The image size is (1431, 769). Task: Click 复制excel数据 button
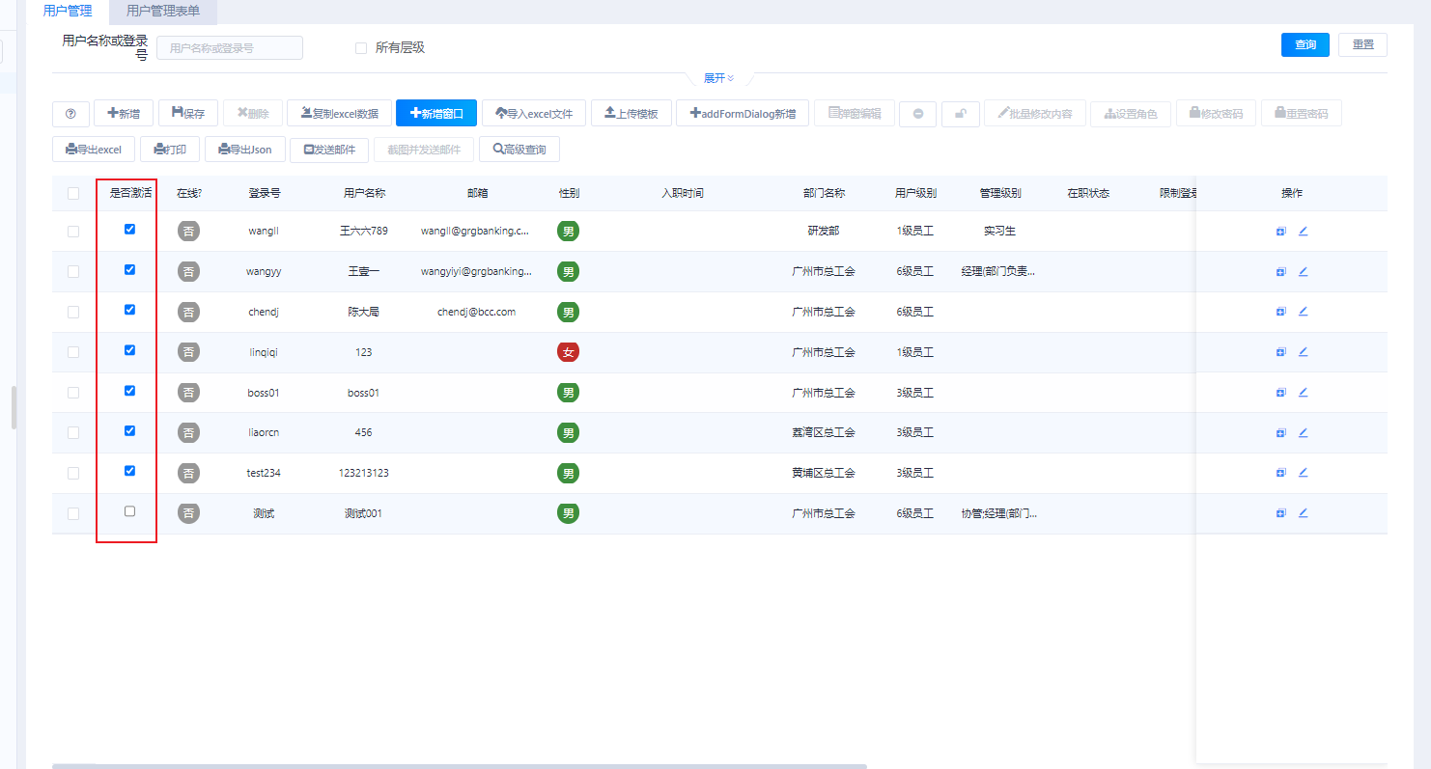click(339, 113)
